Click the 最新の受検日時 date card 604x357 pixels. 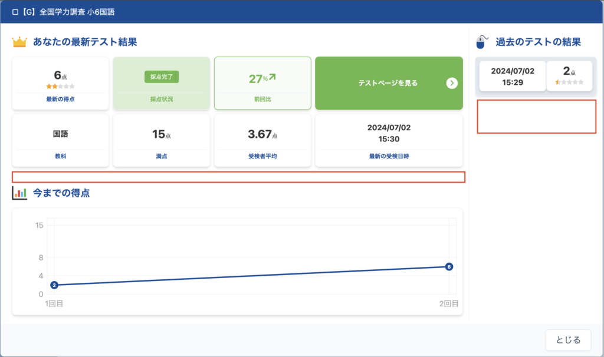coord(388,140)
